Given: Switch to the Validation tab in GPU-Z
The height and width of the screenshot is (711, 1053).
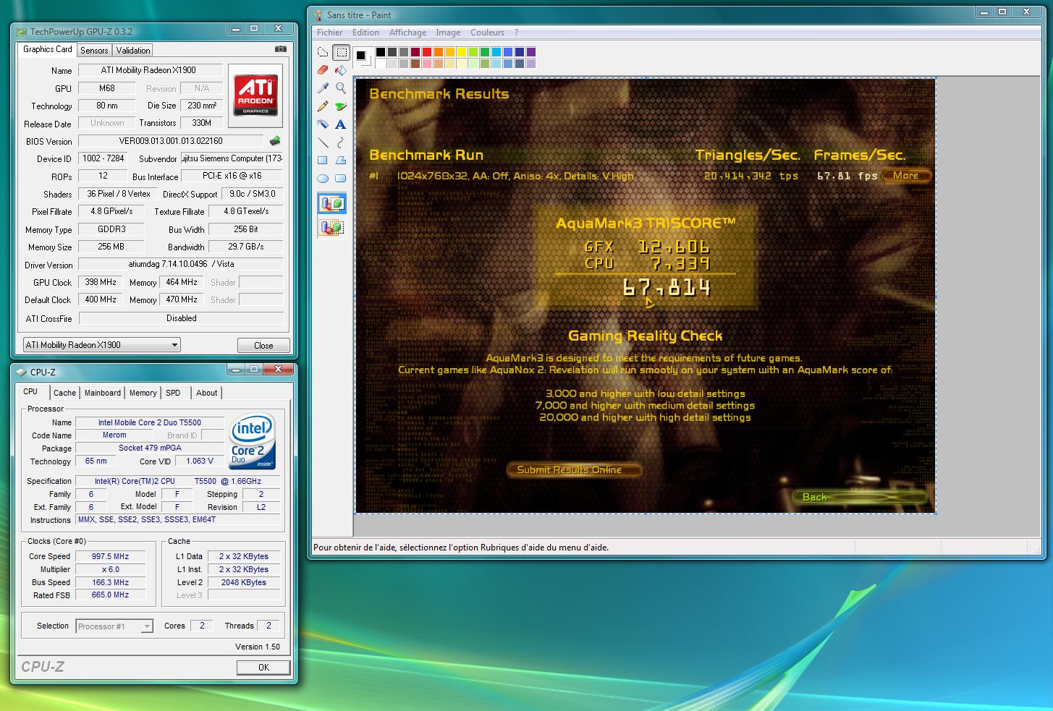Looking at the screenshot, I should point(133,50).
